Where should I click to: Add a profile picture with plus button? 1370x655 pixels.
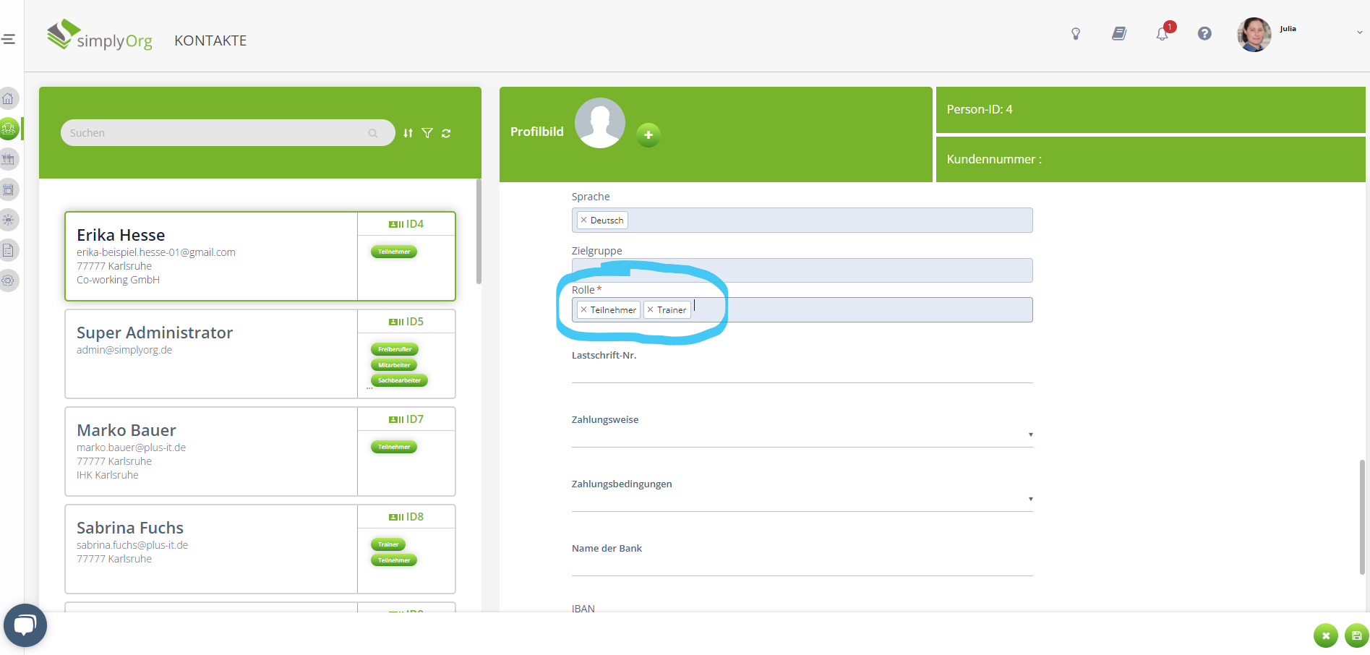[x=648, y=135]
